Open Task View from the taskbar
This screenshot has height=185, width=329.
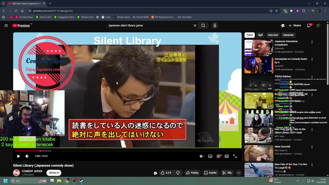[52, 181]
